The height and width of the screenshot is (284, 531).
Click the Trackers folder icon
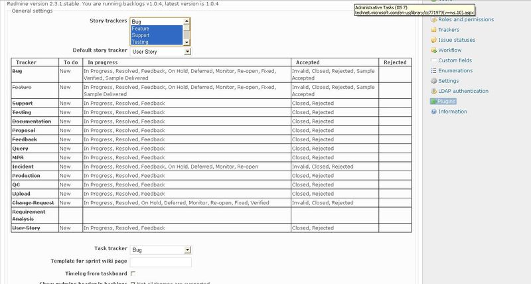(x=433, y=30)
